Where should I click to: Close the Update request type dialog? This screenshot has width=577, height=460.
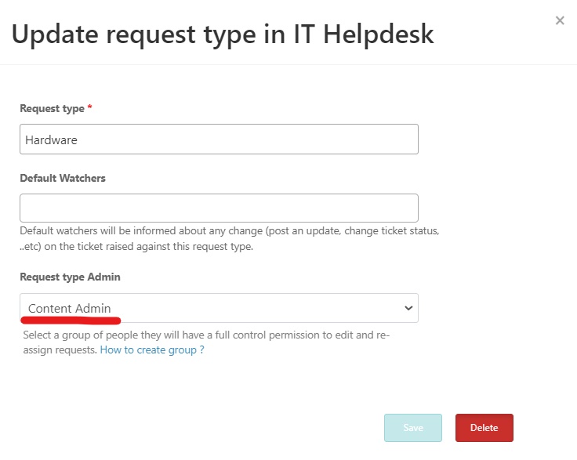coord(560,20)
